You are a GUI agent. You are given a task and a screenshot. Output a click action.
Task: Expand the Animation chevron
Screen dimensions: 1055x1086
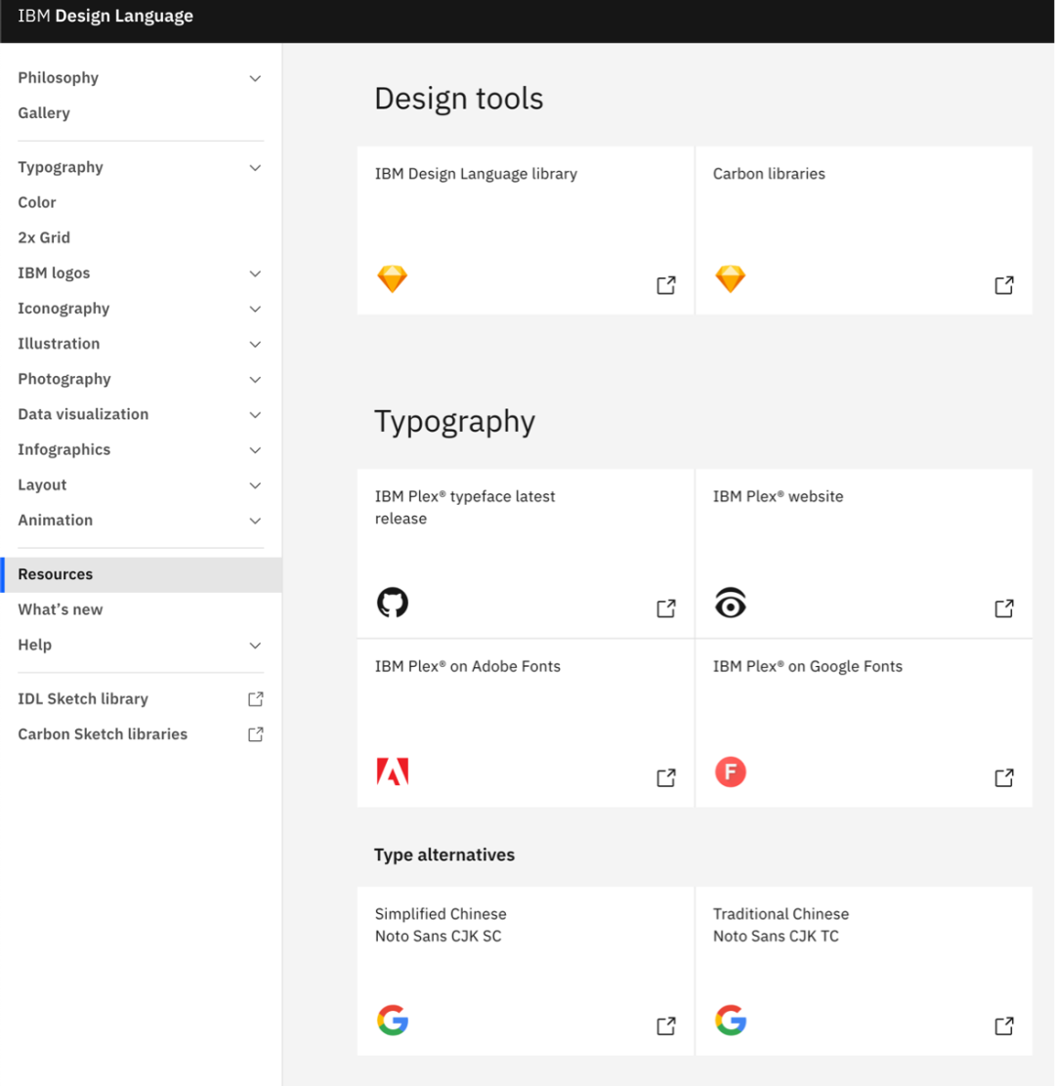point(256,521)
